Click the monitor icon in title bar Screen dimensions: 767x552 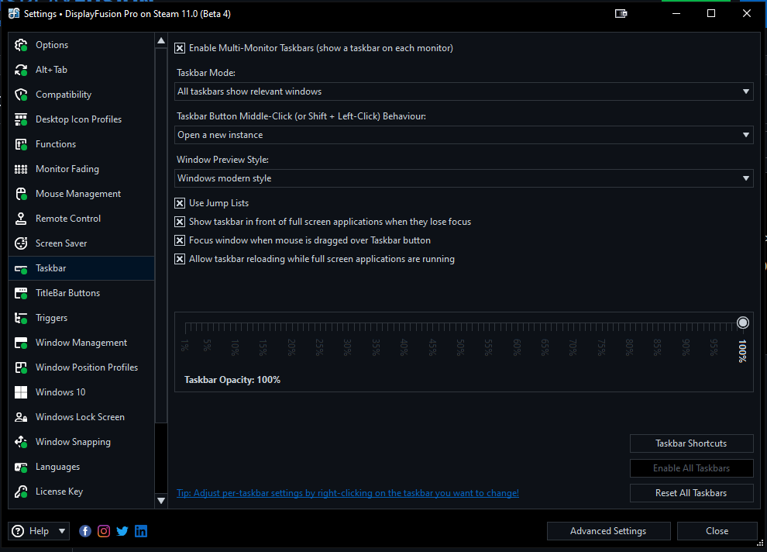click(x=621, y=13)
